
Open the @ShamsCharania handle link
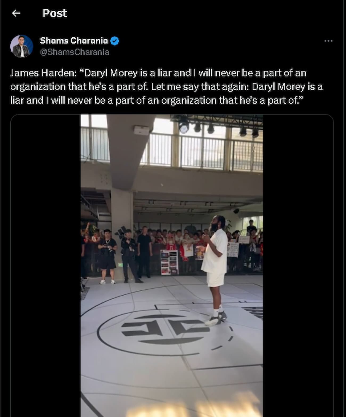click(x=75, y=52)
